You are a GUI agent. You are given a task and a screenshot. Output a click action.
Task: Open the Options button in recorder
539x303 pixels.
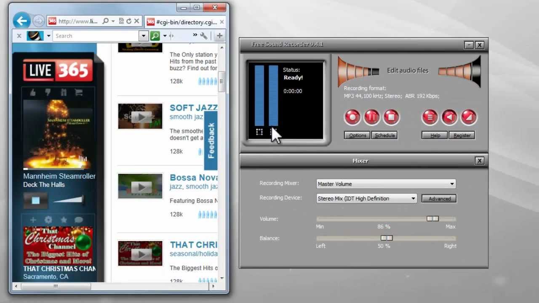pos(358,136)
